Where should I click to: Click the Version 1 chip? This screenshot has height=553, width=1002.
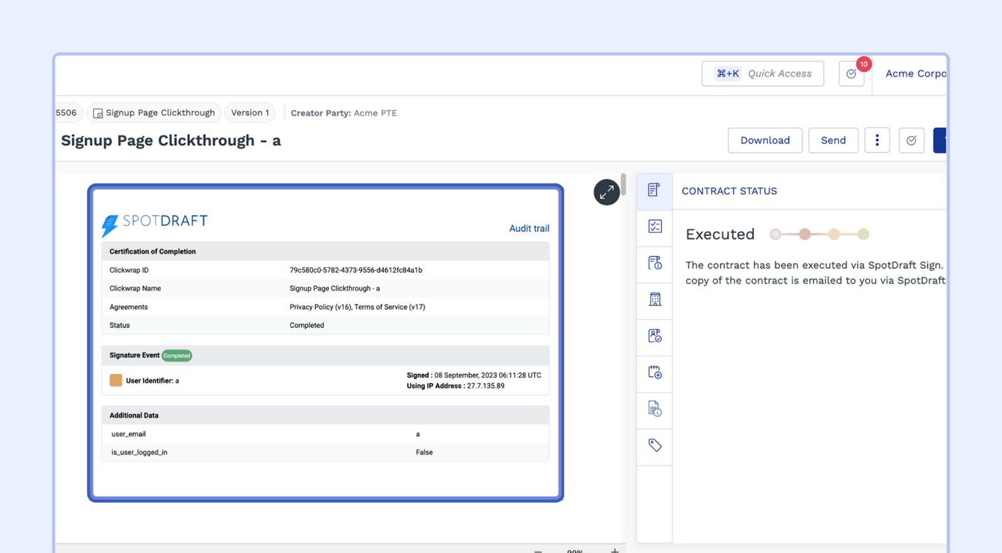(250, 113)
